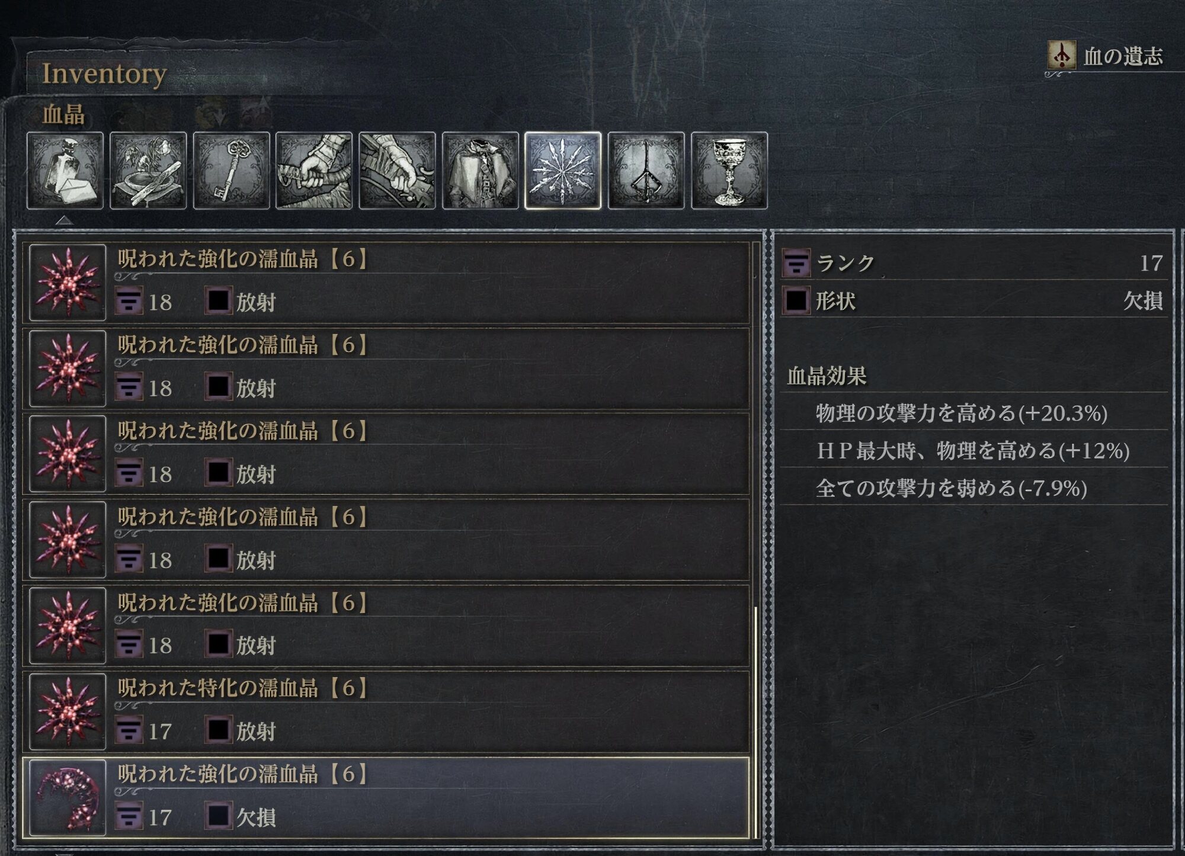Click the 血の遺志 blood echoes icon

point(1061,56)
